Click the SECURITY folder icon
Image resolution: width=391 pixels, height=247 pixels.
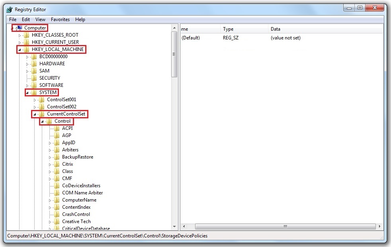pyautogui.click(x=34, y=78)
